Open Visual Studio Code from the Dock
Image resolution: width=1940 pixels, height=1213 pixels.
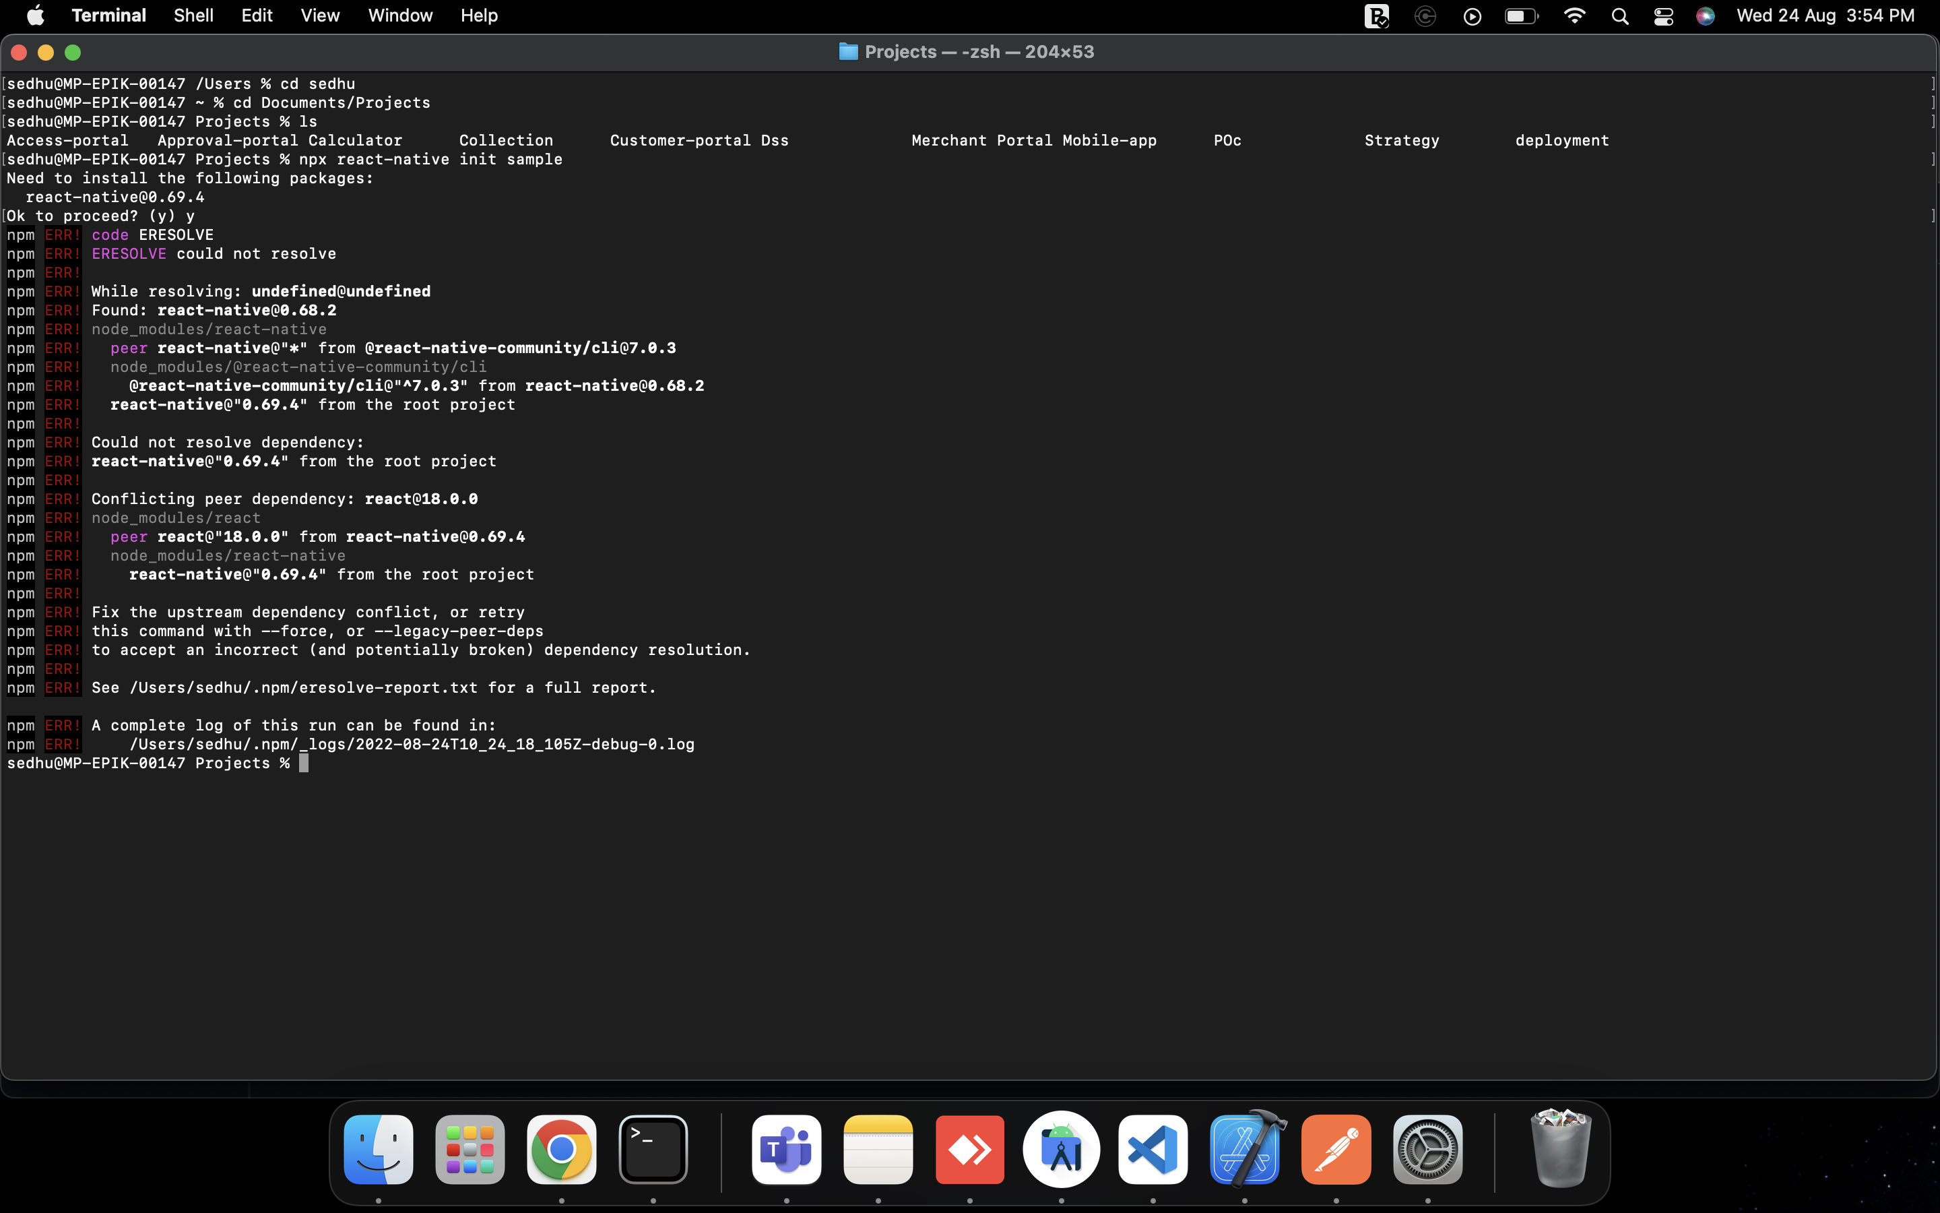[x=1153, y=1150]
